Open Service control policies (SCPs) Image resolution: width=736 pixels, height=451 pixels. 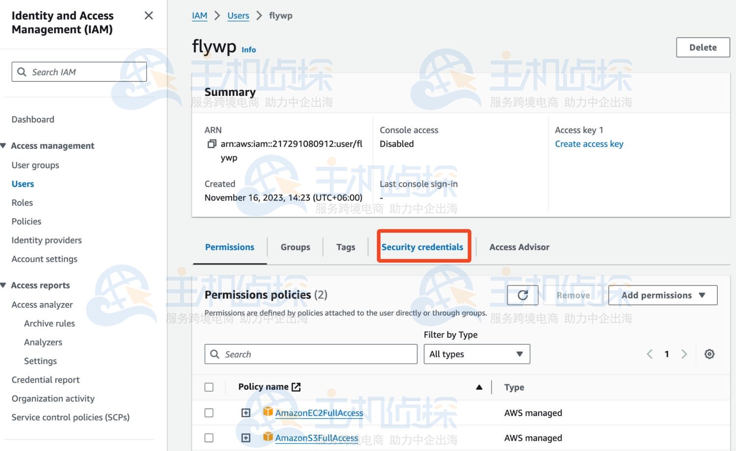click(71, 417)
